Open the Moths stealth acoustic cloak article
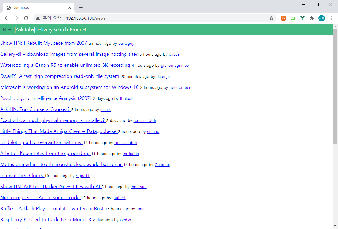The width and height of the screenshot is (338, 229). (62, 165)
